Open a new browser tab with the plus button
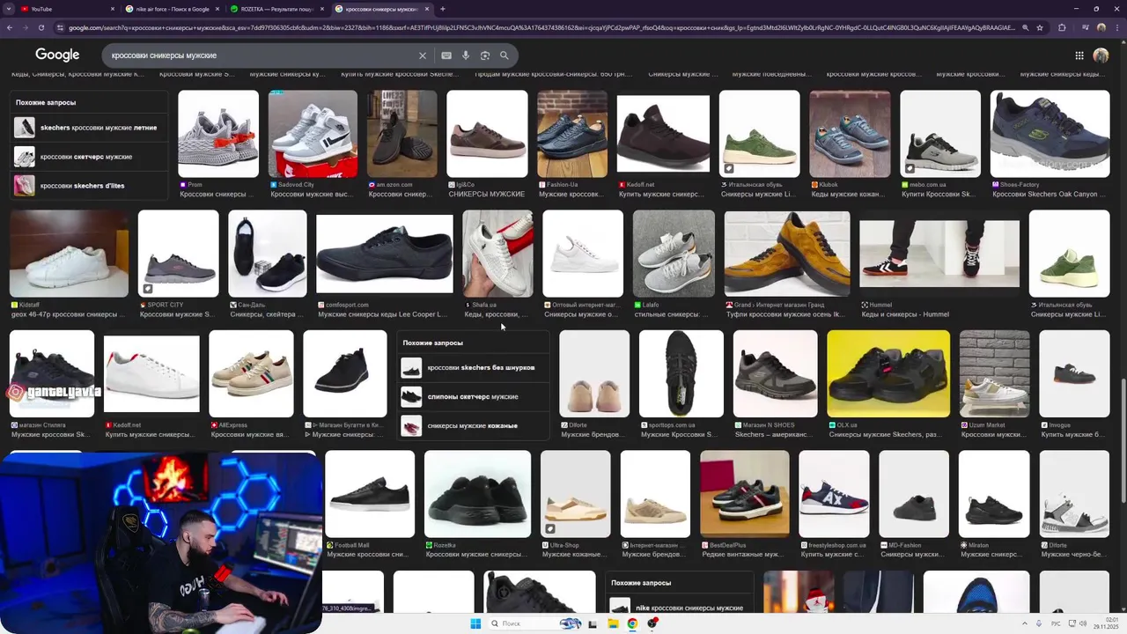The width and height of the screenshot is (1127, 634). (443, 9)
